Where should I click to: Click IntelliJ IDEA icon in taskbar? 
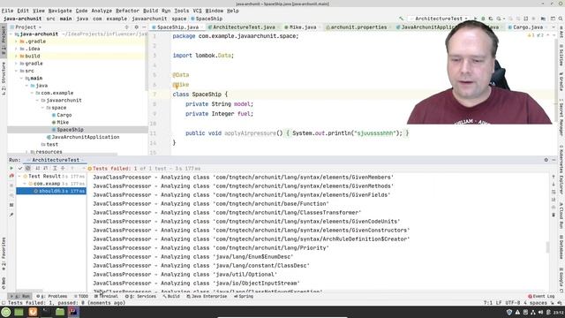(x=73, y=312)
